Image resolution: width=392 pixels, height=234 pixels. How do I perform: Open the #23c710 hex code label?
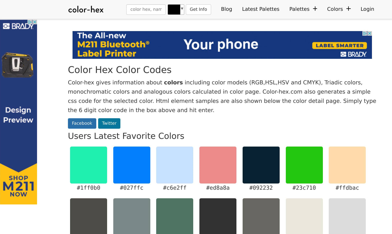coord(304,188)
